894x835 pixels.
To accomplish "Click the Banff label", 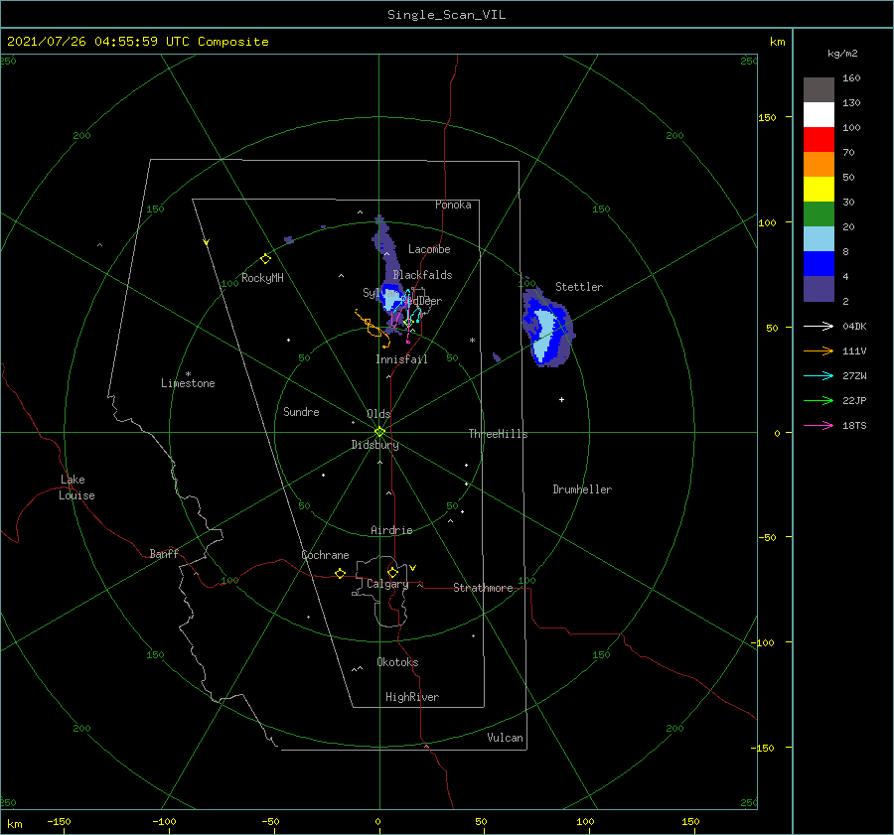I will (x=164, y=553).
